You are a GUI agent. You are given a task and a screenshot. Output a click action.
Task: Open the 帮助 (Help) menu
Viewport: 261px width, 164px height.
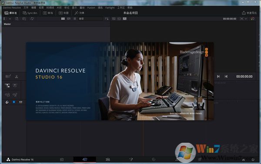(x=130, y=8)
